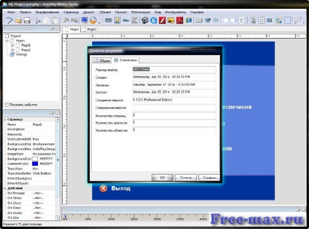This screenshot has height=229, width=309.
Task: Insert a RadioButton object from toolbar
Action: [x=216, y=20]
